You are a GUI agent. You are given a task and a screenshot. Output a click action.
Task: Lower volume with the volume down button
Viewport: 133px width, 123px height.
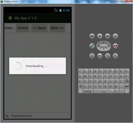pyautogui.click(x=100, y=36)
